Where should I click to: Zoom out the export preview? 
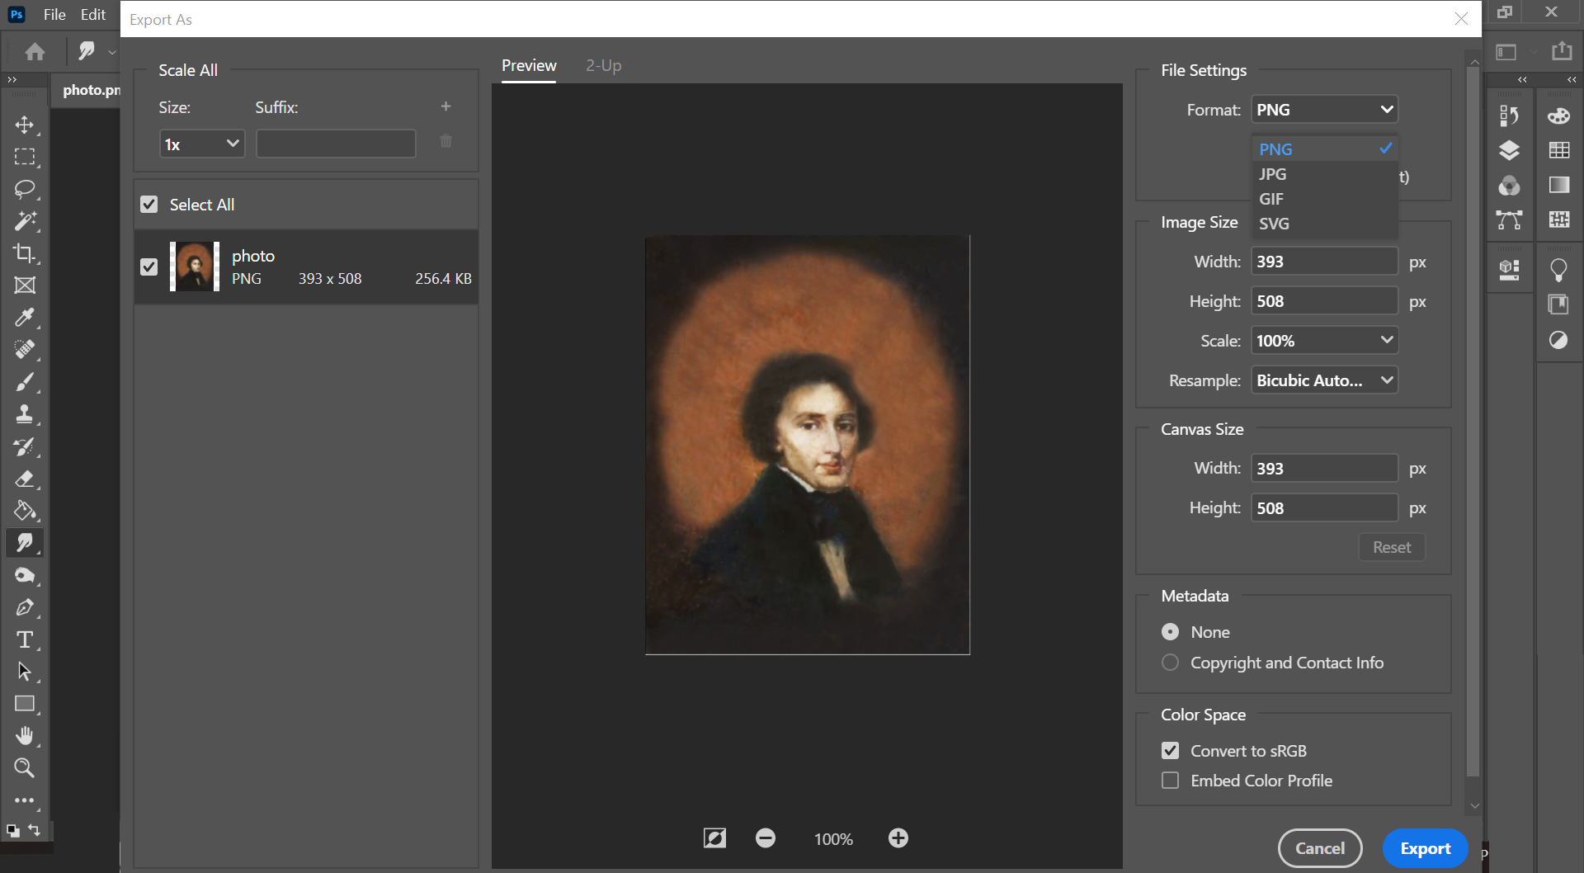(766, 838)
